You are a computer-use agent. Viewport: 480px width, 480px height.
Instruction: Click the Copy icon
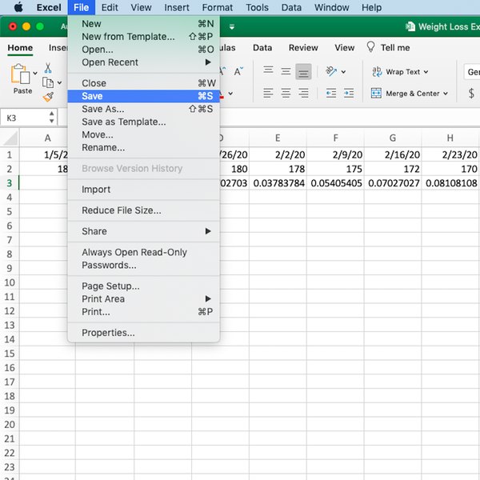click(x=48, y=82)
